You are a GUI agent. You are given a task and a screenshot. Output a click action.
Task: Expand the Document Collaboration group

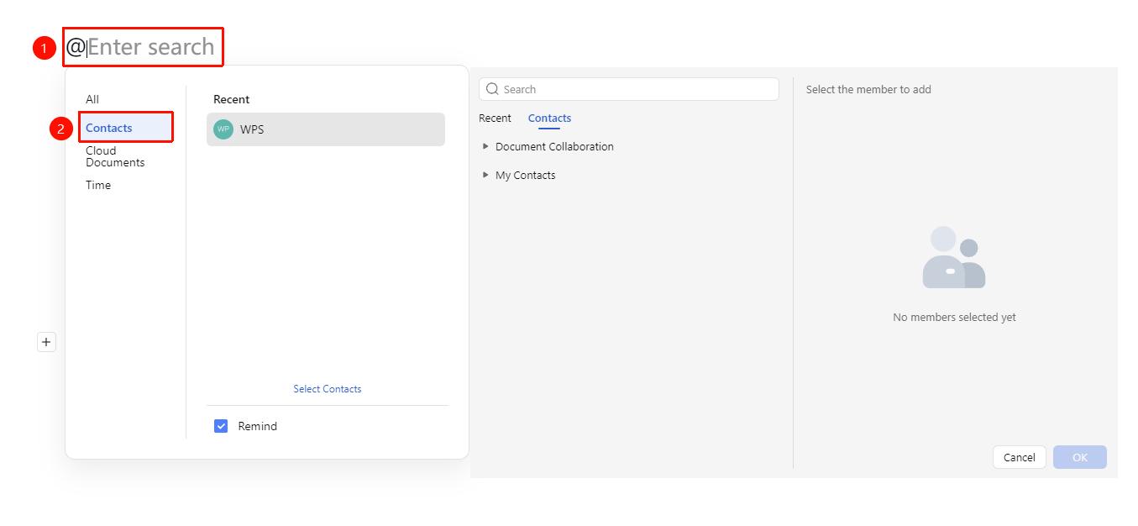(x=485, y=146)
